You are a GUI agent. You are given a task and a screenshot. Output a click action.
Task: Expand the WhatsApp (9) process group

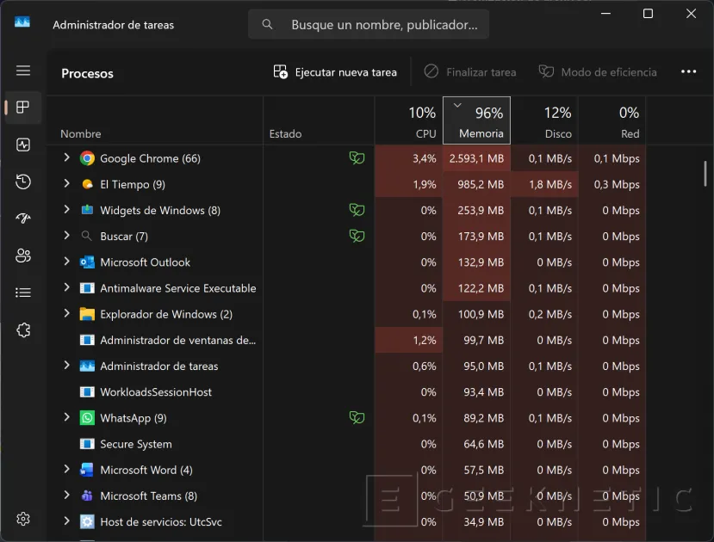66,417
